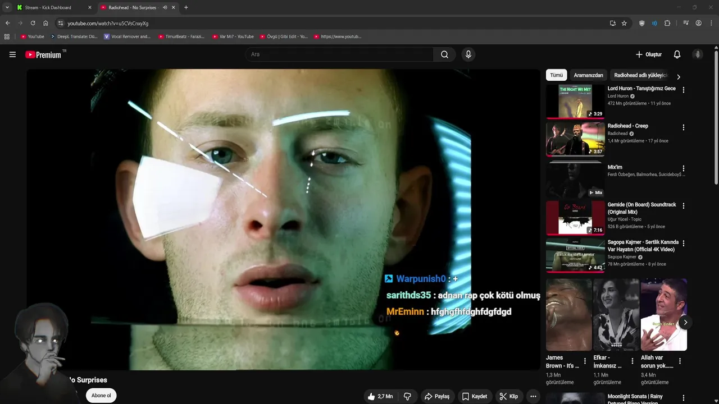The width and height of the screenshot is (719, 404).
Task: Open options for Efkar - İmkansız short
Action: pos(632,361)
